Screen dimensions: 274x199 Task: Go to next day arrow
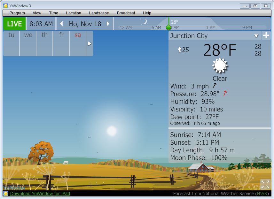pyautogui.click(x=108, y=24)
